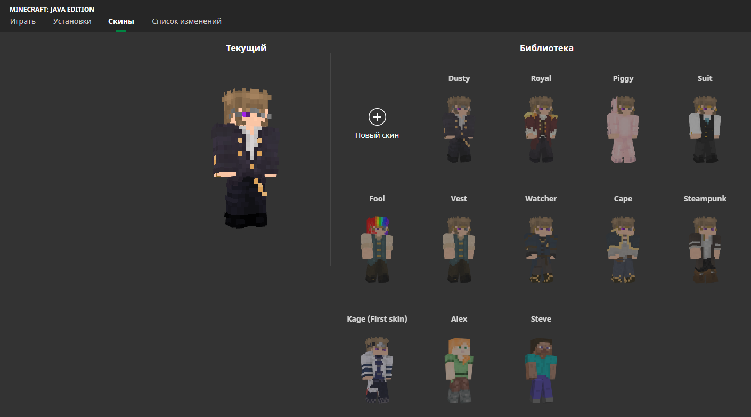Click the Suit skin name
The image size is (751, 417).
(705, 78)
